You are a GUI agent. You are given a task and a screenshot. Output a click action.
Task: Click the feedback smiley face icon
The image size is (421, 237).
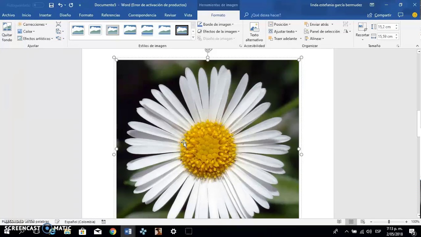pyautogui.click(x=415, y=15)
